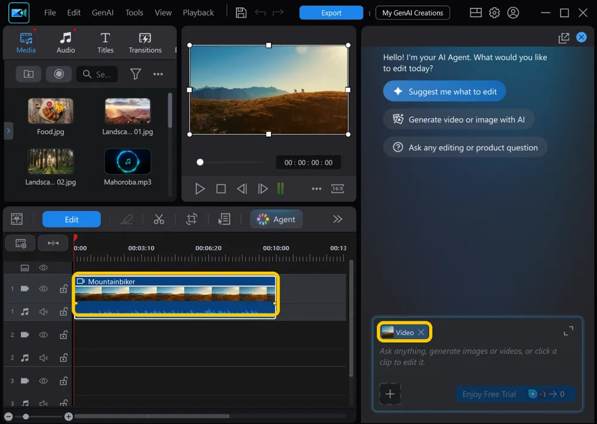Viewport: 597px width, 424px height.
Task: Open My GenAI Creations
Action: 413,13
